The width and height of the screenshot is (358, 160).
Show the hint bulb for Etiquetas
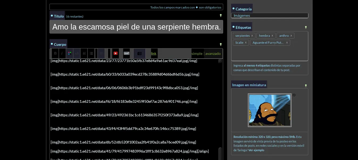click(306, 27)
